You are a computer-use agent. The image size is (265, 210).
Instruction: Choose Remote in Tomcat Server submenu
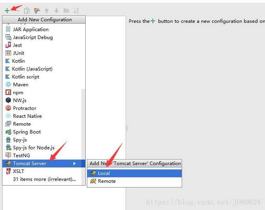pos(135,181)
